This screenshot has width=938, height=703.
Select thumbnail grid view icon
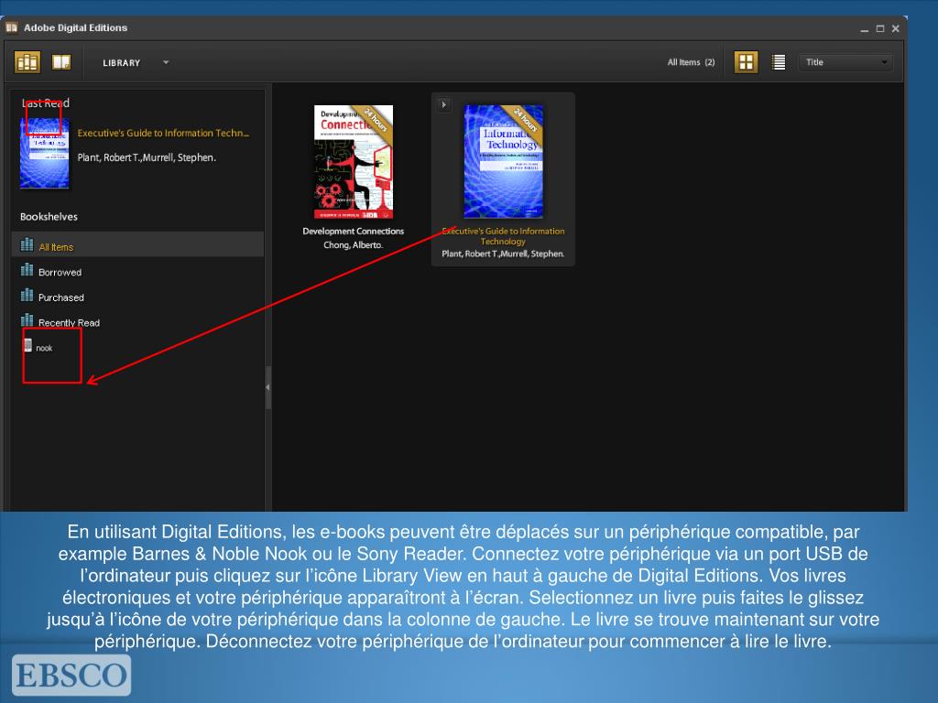click(x=746, y=62)
